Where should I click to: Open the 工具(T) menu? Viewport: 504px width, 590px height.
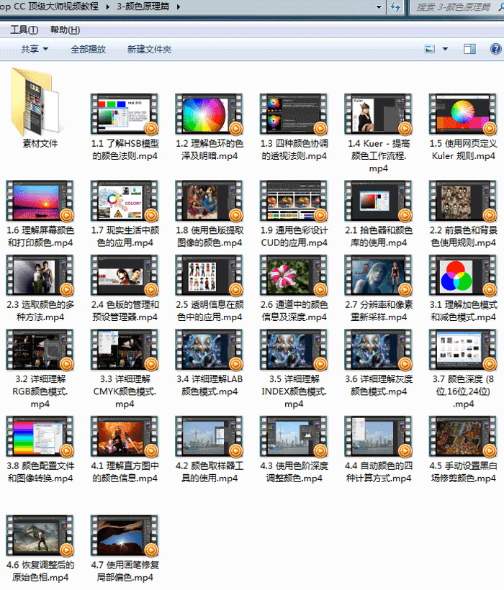24,29
